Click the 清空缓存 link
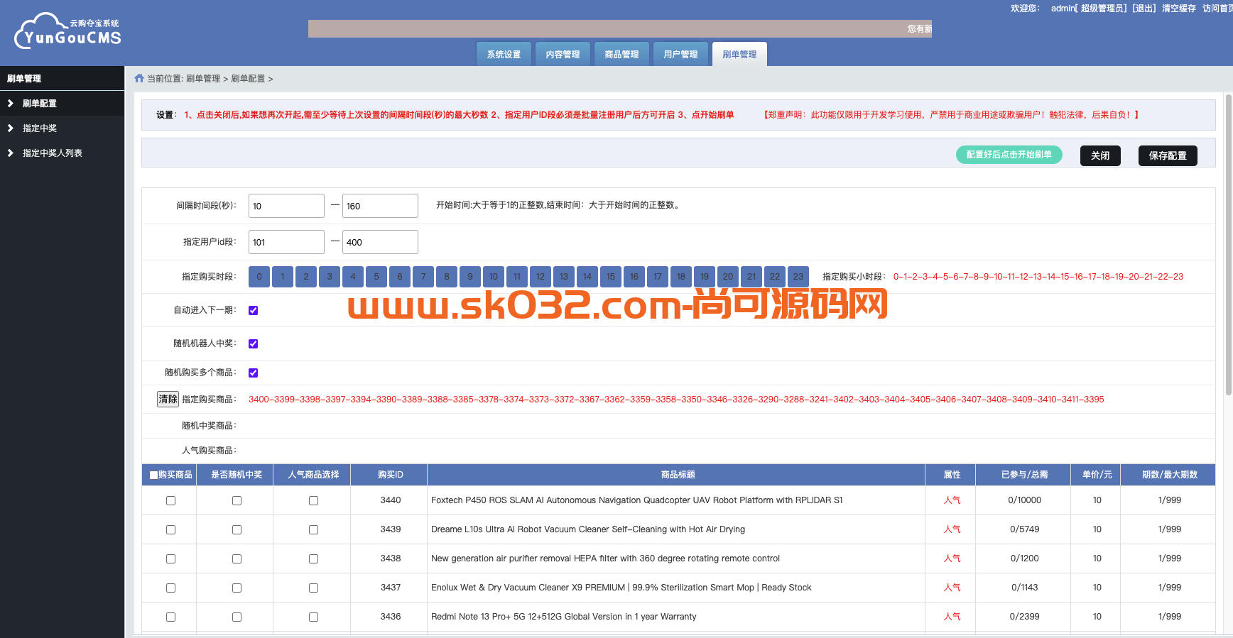 point(1179,9)
